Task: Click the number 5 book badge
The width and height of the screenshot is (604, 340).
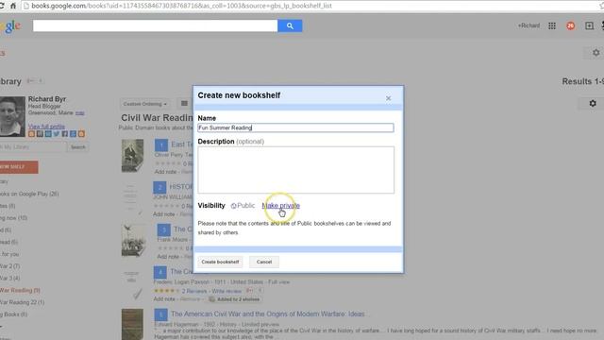Action: [161, 314]
